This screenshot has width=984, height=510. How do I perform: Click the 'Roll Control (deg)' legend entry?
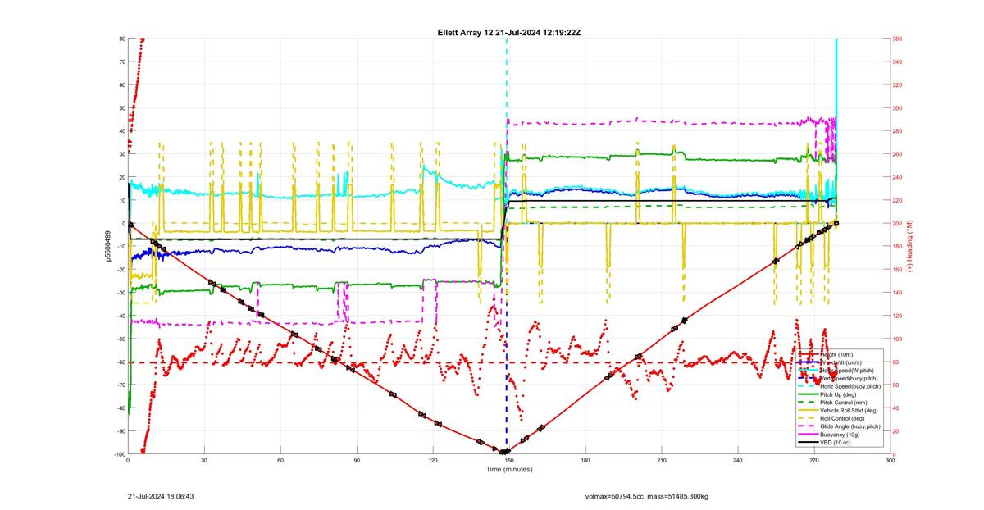pos(842,418)
